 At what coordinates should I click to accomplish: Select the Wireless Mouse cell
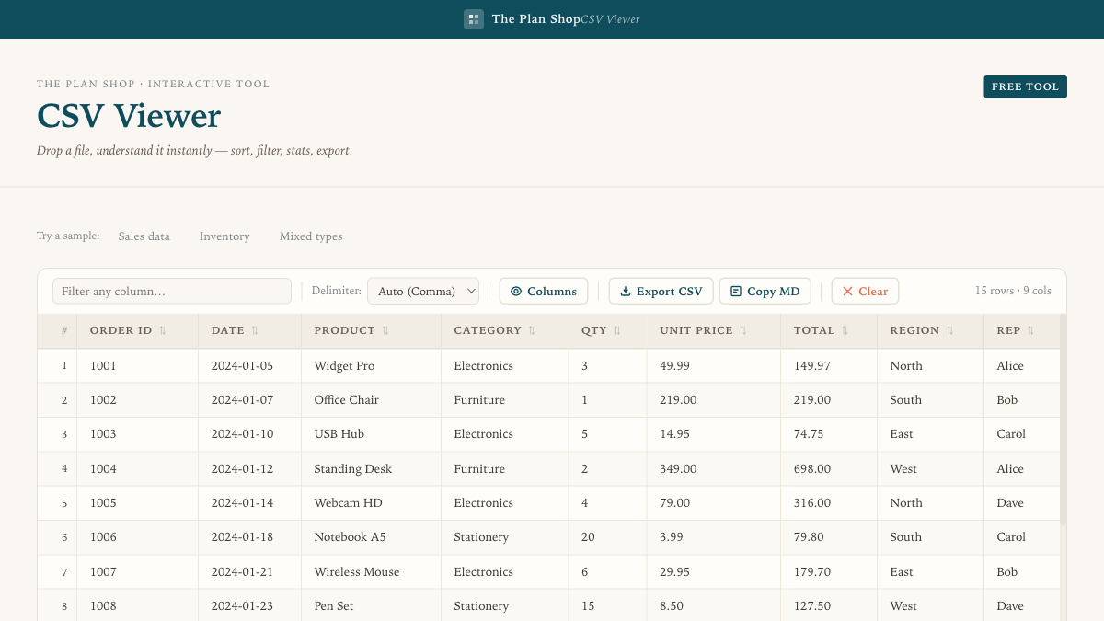[x=371, y=572]
